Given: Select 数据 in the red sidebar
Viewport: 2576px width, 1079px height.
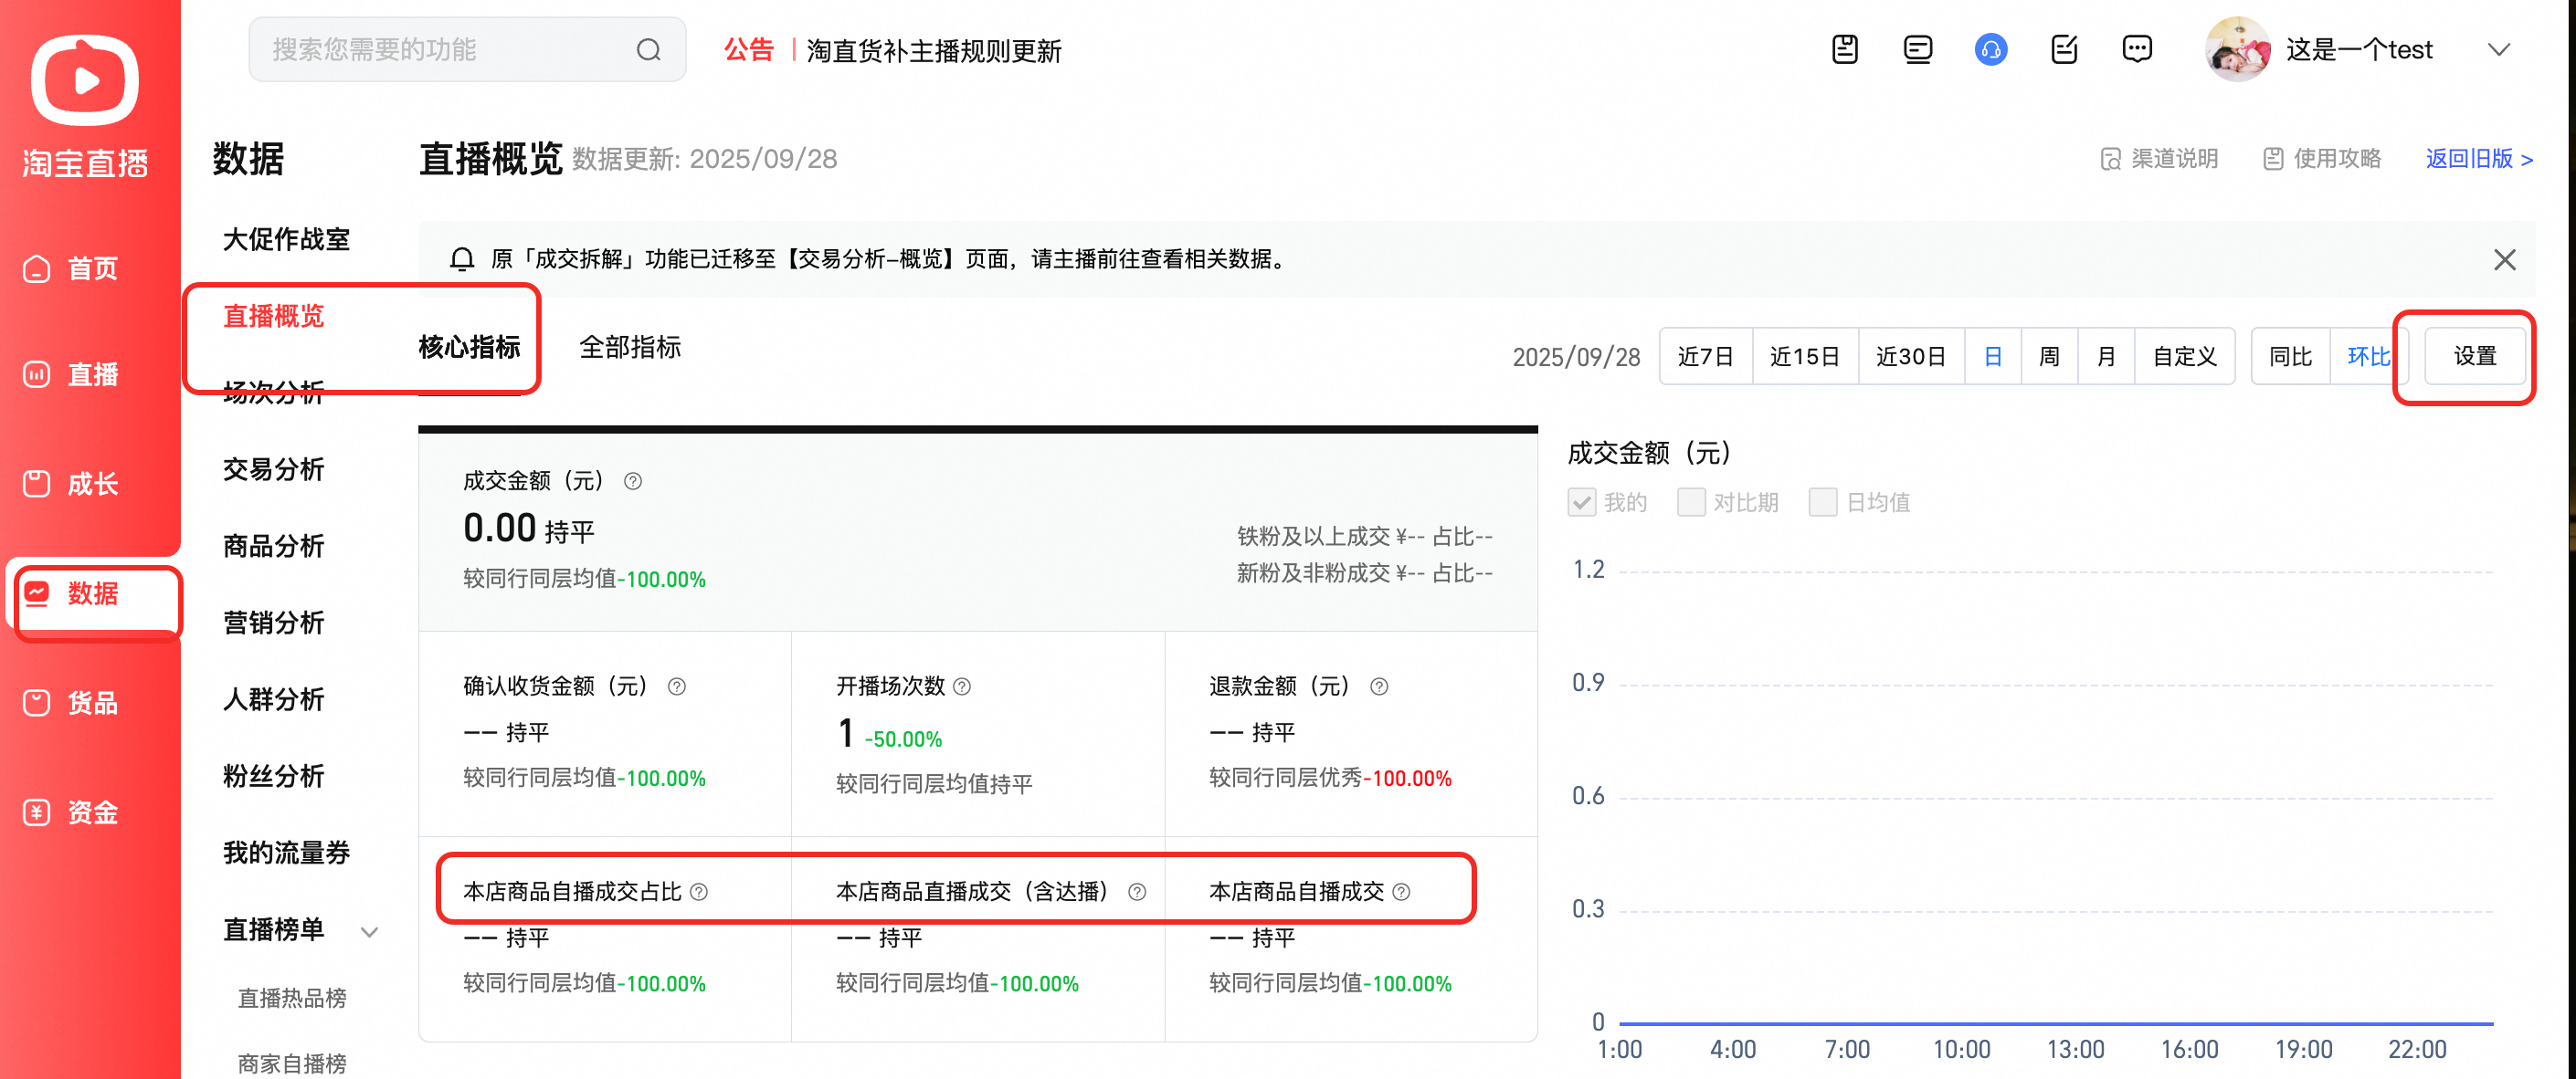Looking at the screenshot, I should click(x=72, y=593).
